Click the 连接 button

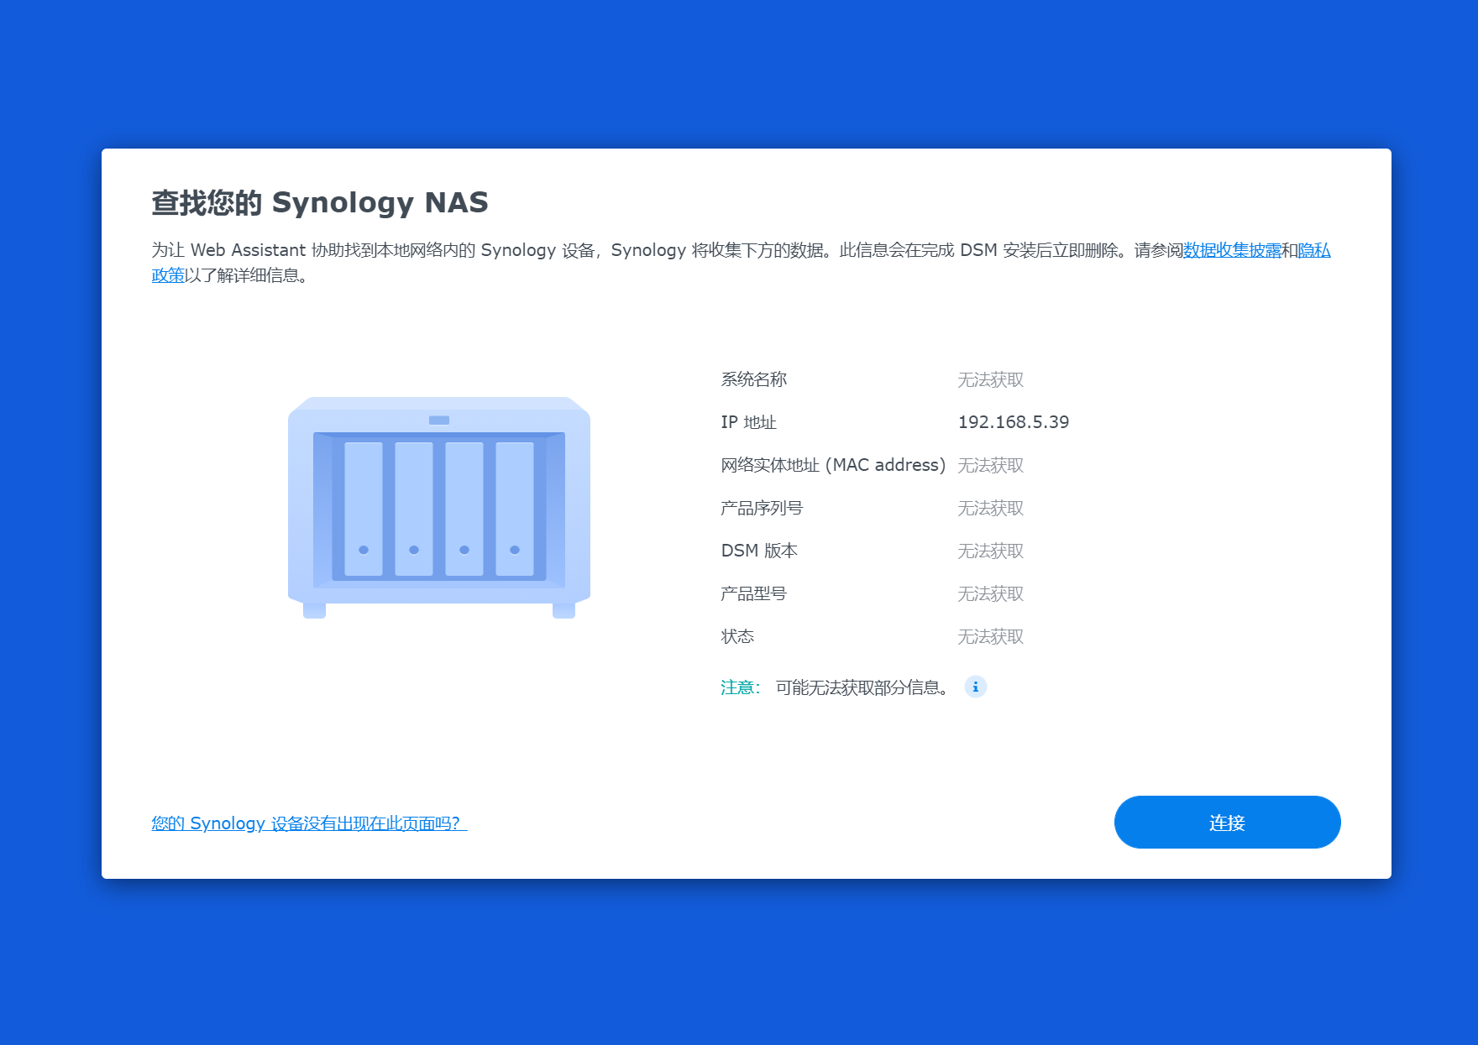click(1227, 823)
